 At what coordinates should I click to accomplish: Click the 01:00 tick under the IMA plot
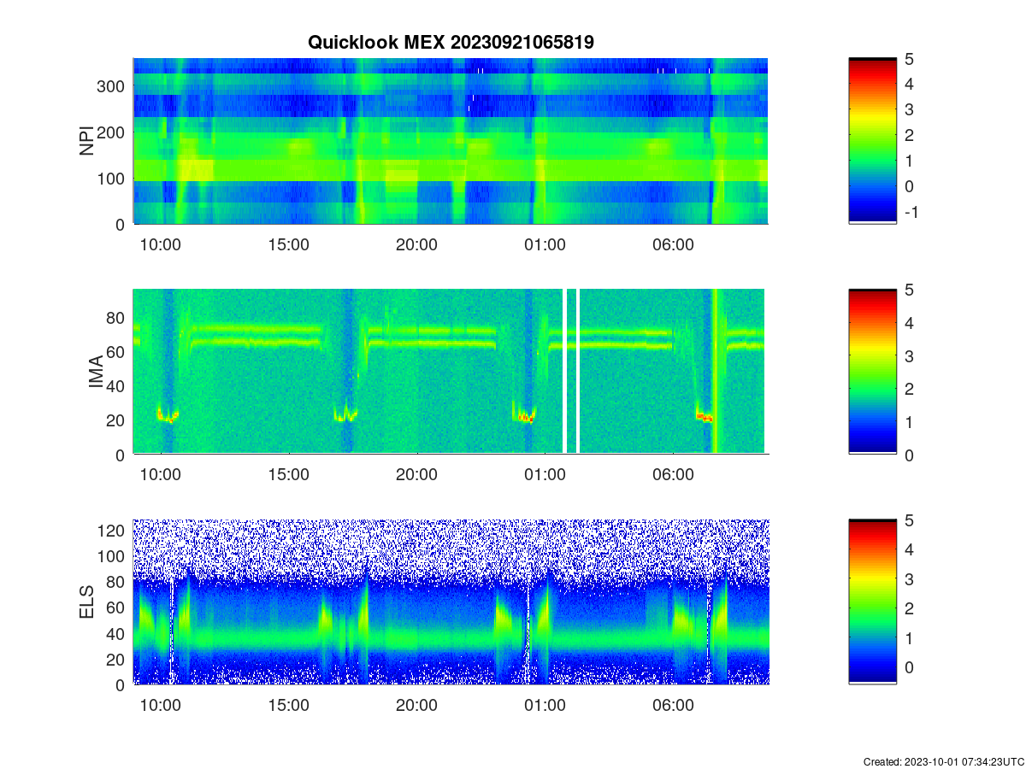pyautogui.click(x=545, y=475)
